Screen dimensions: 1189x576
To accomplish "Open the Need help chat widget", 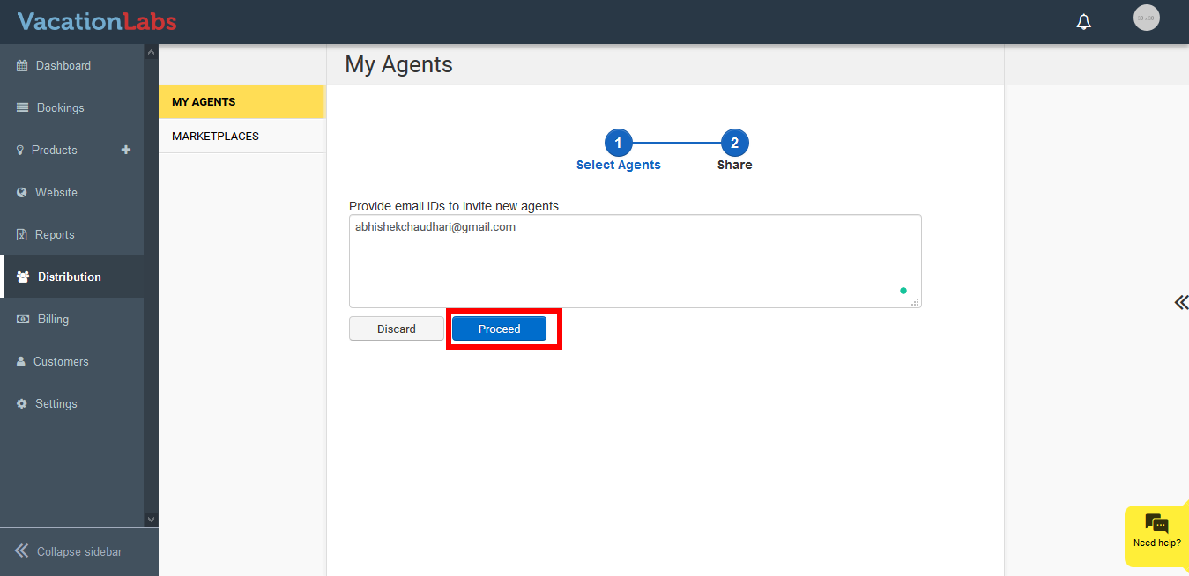I will pyautogui.click(x=1156, y=531).
